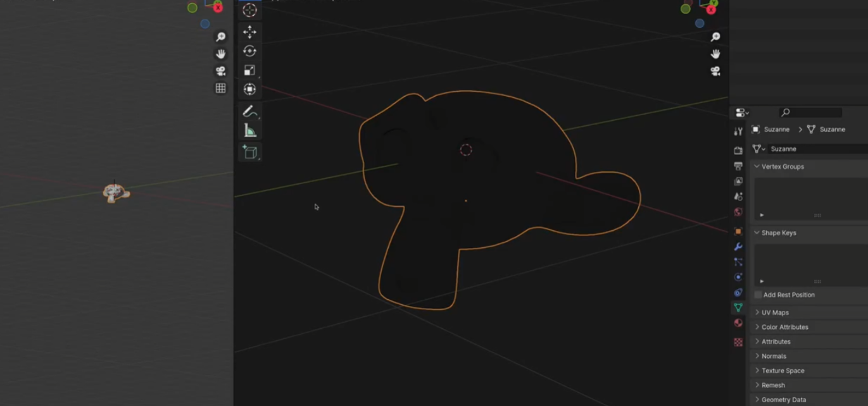The image size is (868, 406).
Task: Click blue negative Z axis in left gizmo
Action: point(204,24)
